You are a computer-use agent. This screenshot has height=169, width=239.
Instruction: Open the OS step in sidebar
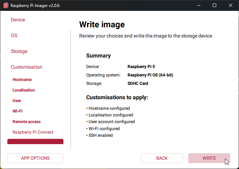(14, 35)
